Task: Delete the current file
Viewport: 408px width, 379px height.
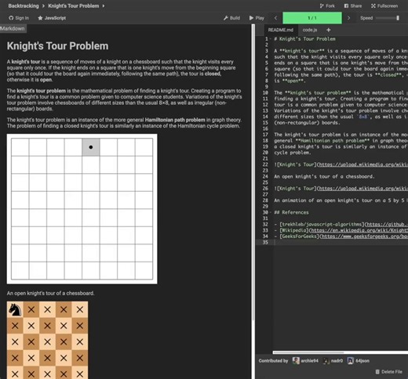Action: [x=389, y=372]
